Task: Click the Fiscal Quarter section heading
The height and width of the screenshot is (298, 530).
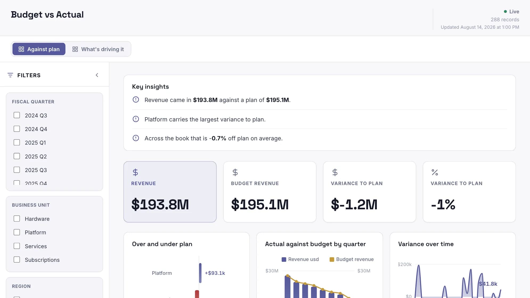Action: [33, 102]
